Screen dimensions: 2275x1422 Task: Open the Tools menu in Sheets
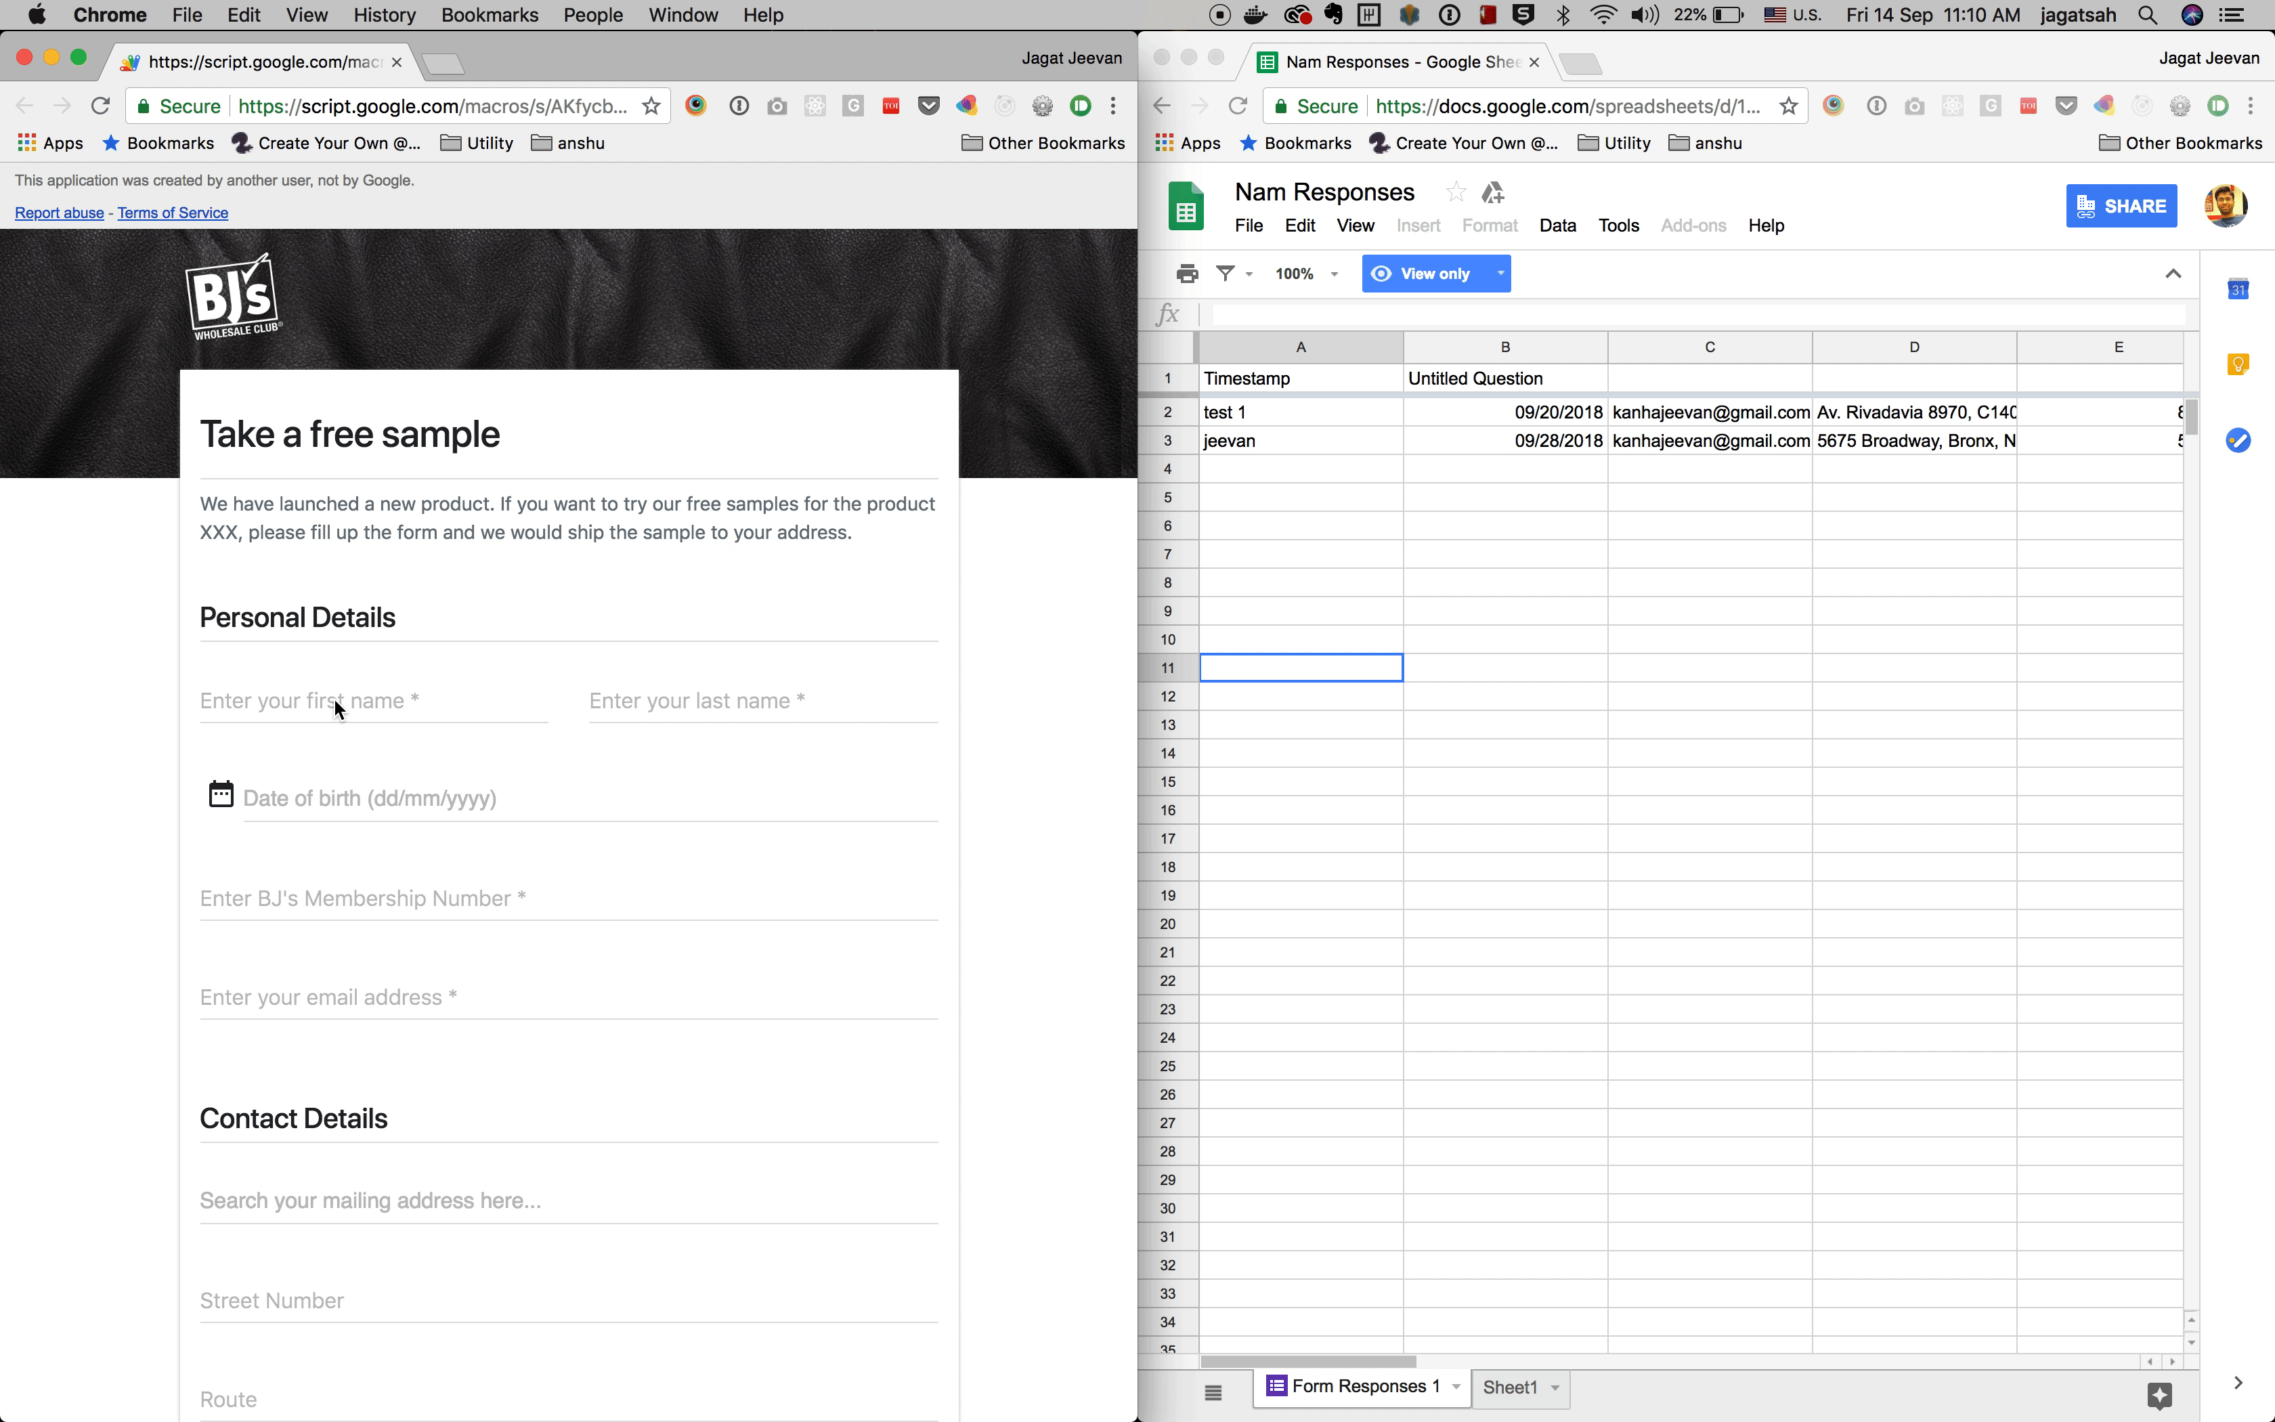click(1618, 225)
